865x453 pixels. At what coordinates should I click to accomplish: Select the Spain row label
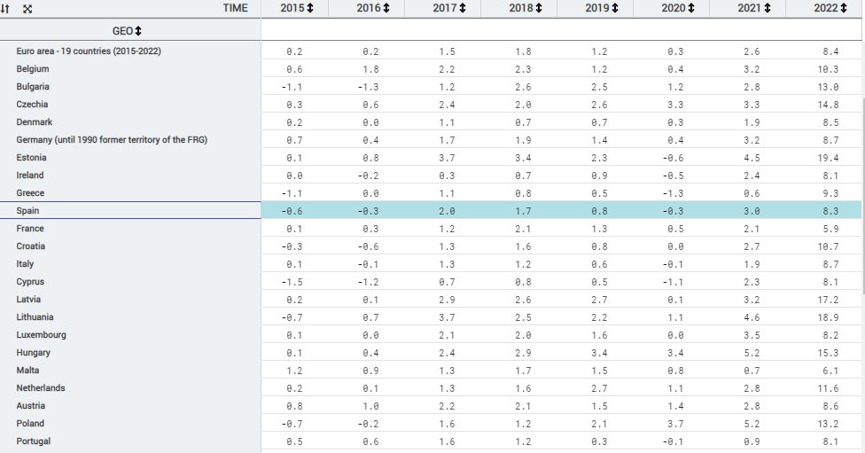click(29, 211)
